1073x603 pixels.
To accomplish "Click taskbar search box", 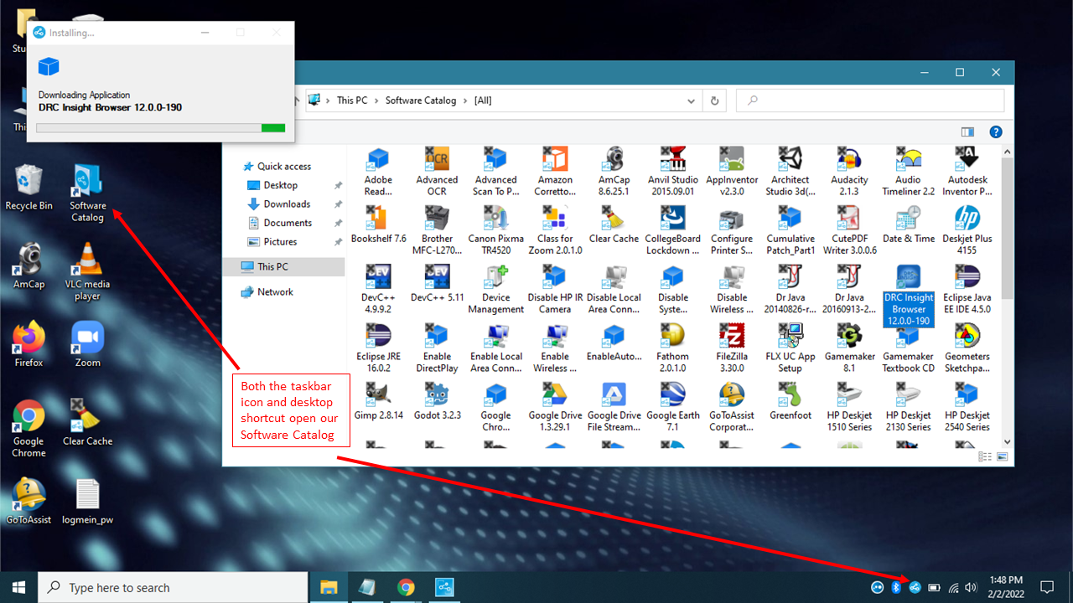I will click(173, 588).
